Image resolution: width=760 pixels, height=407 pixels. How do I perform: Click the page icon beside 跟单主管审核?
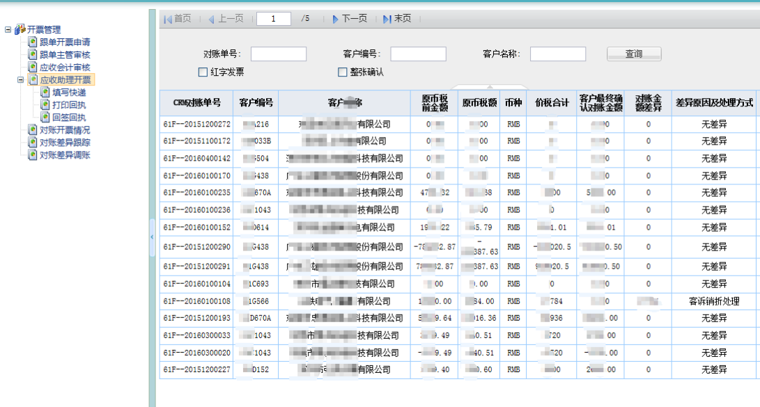[x=33, y=55]
